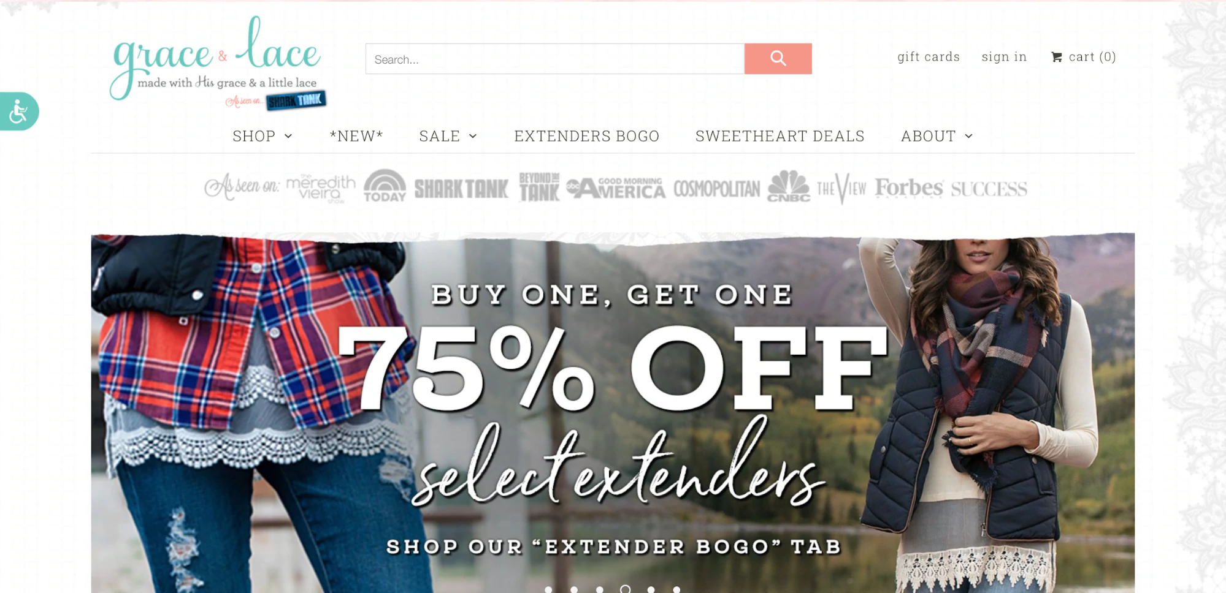Click the magnifying glass search button
The image size is (1226, 593).
[778, 59]
